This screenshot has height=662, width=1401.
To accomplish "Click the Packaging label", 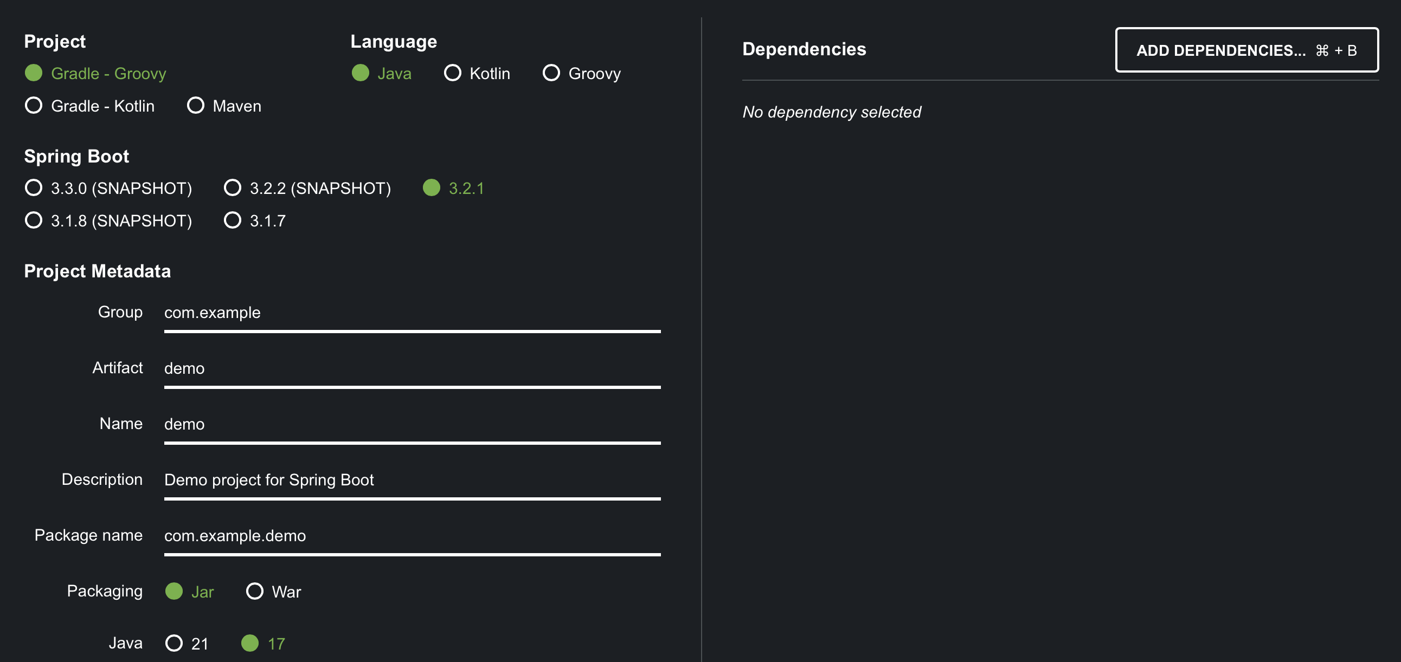I will 105,591.
